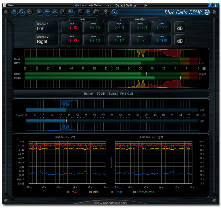
Task: Open the help question-mark icon
Action: [x=210, y=5]
